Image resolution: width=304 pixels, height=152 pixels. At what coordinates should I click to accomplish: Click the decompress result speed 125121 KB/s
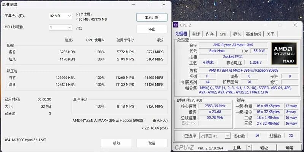[65, 85]
